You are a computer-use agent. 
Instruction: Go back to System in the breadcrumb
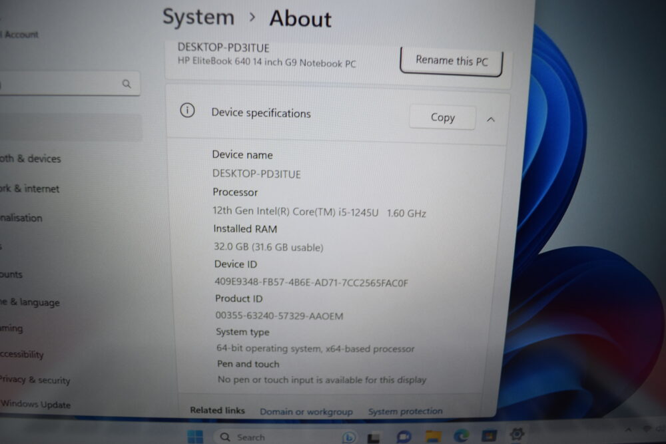coord(198,17)
